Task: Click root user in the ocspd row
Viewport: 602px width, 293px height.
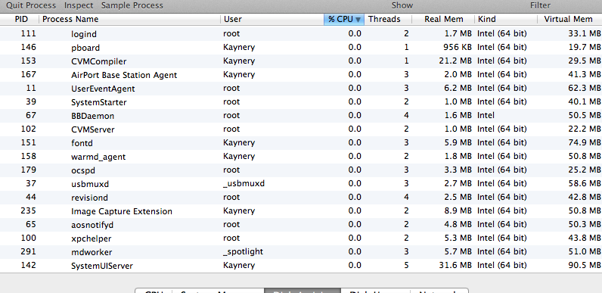Action: coord(231,170)
